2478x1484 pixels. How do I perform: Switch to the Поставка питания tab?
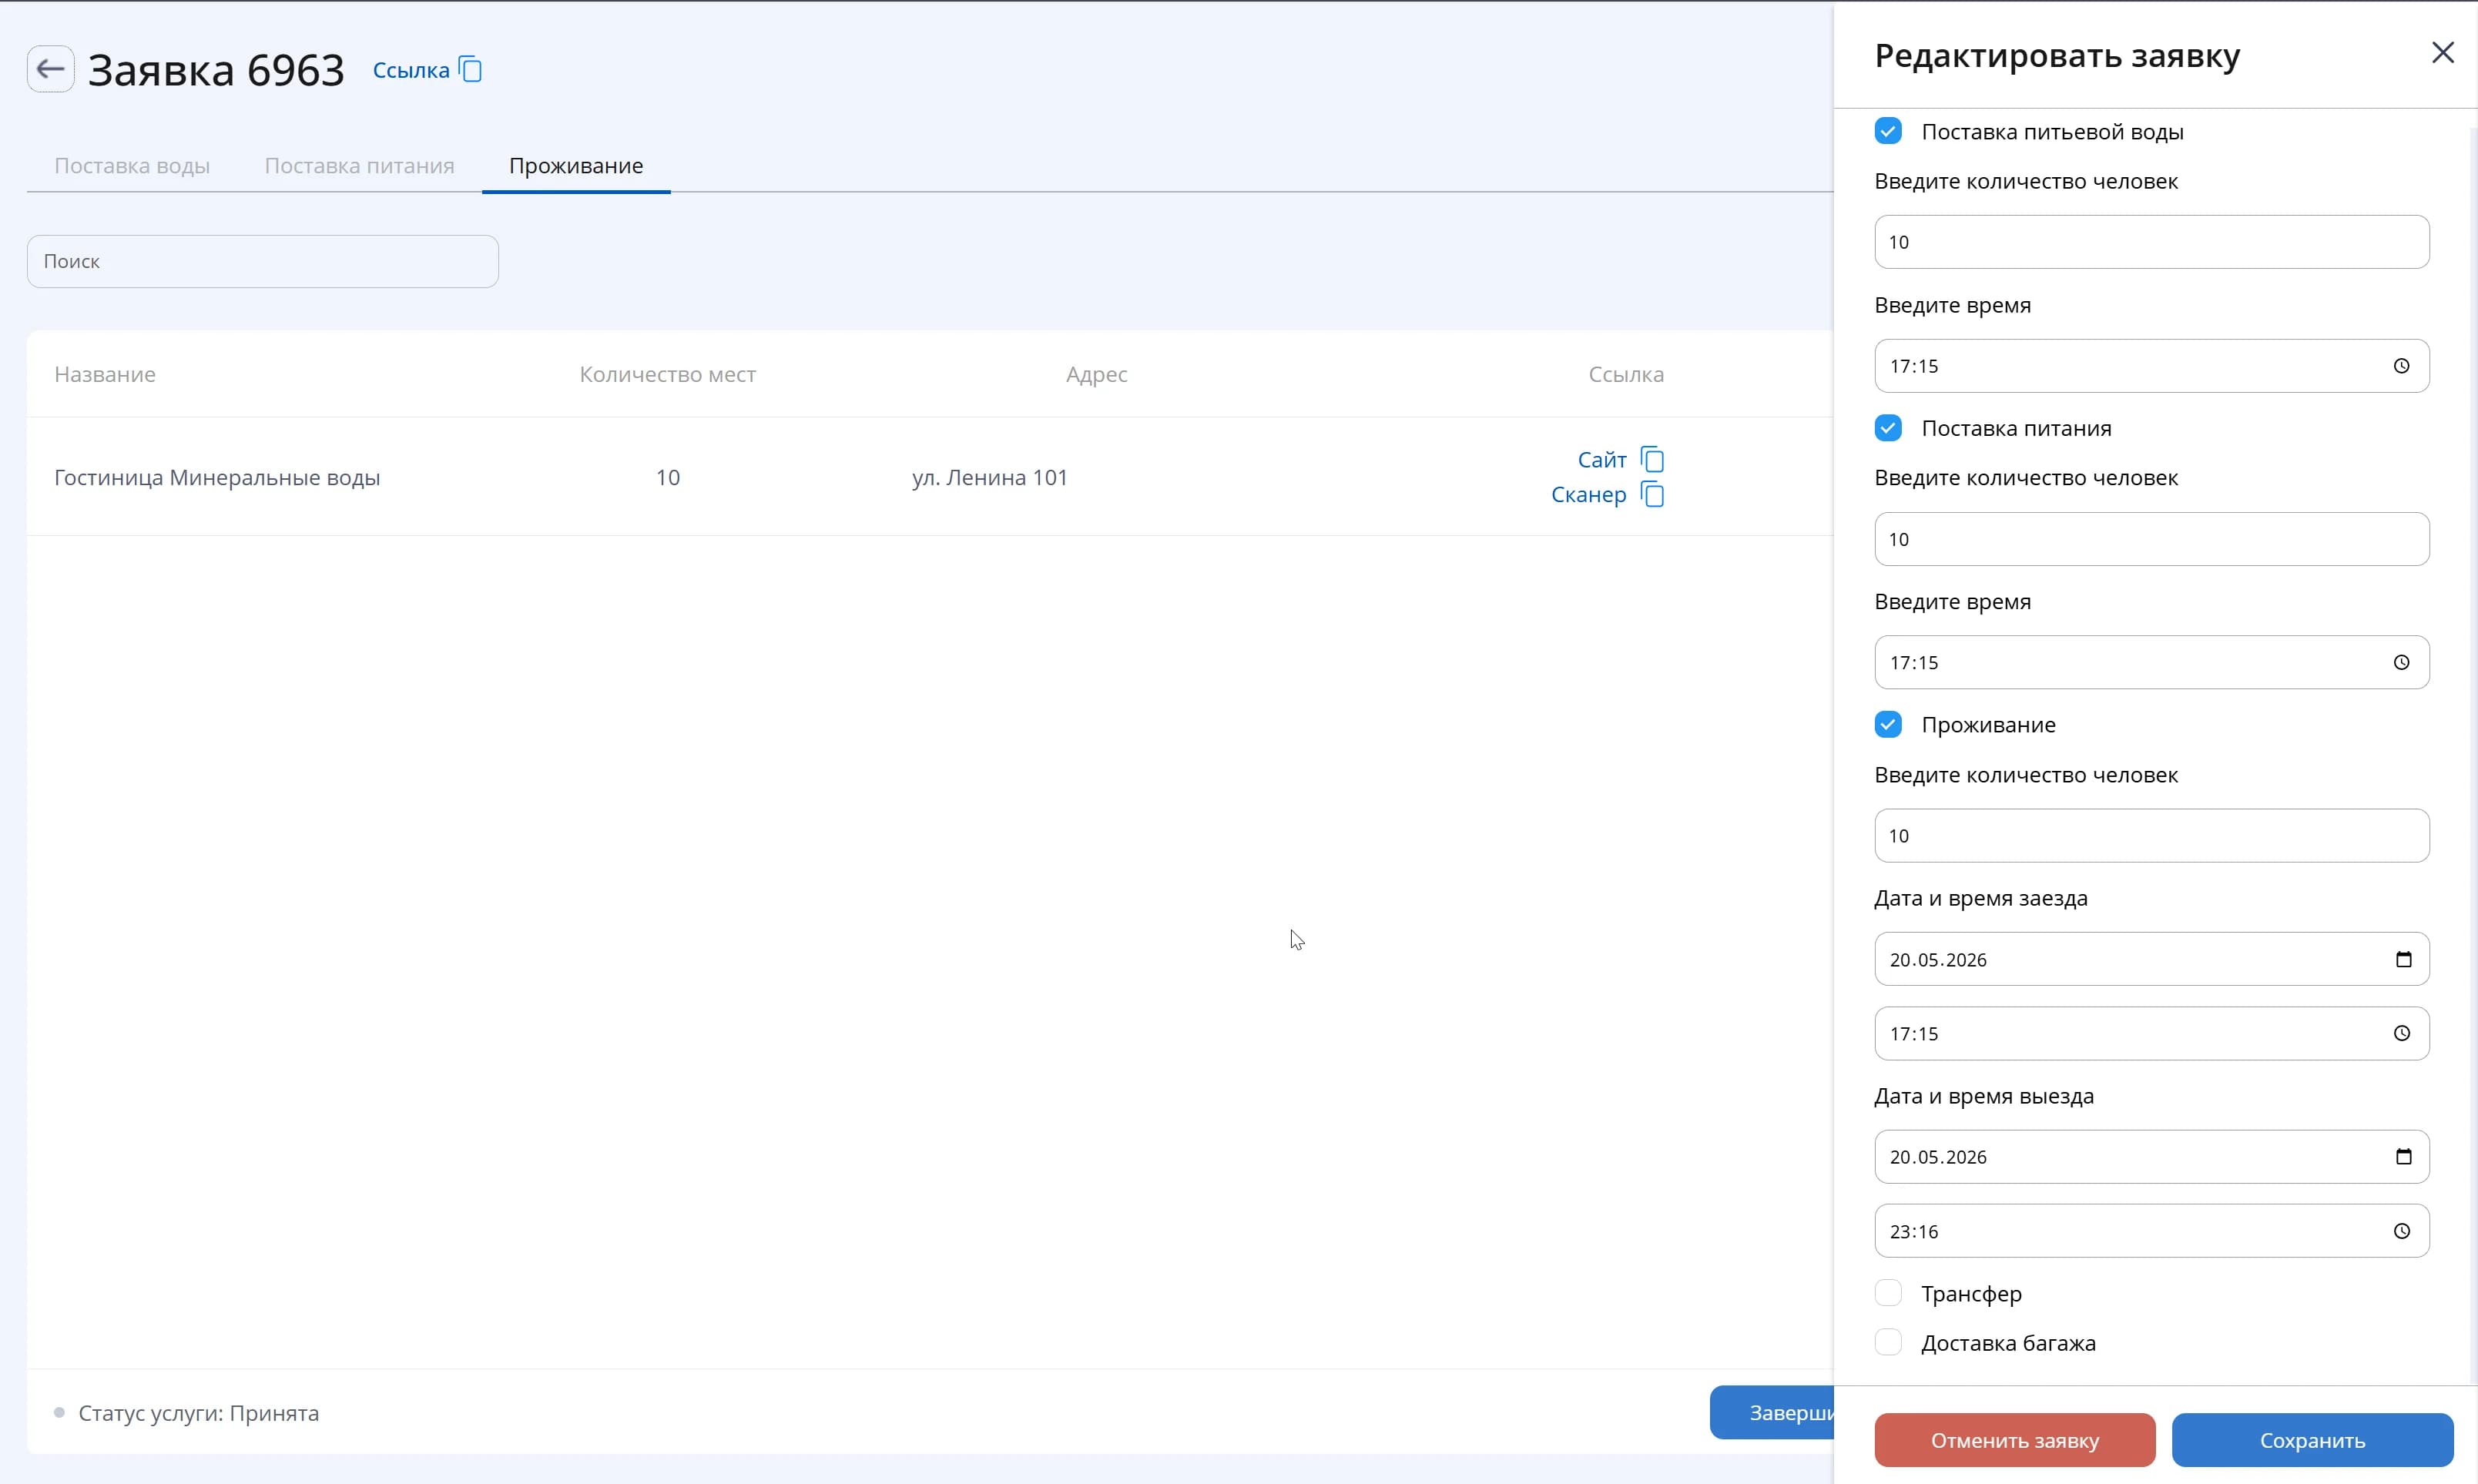pyautogui.click(x=359, y=166)
